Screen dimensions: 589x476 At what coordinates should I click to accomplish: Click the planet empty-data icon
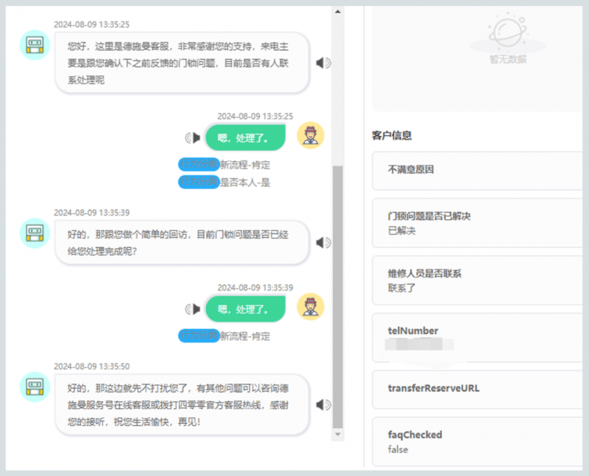[507, 32]
